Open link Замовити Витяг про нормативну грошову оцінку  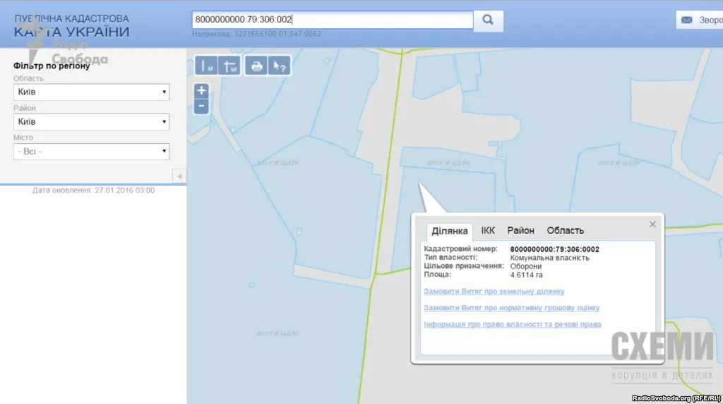[511, 307]
